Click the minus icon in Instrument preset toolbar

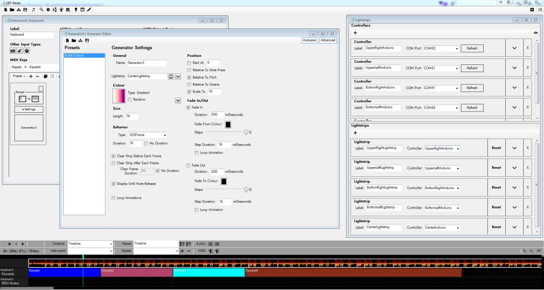[x=37, y=76]
